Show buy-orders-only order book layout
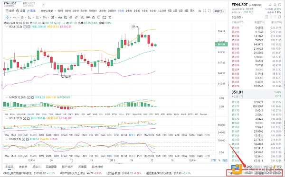 [x=271, y=17]
